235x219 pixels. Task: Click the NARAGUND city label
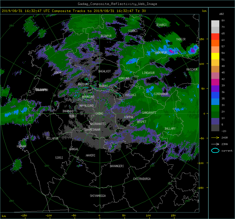pos(88,97)
